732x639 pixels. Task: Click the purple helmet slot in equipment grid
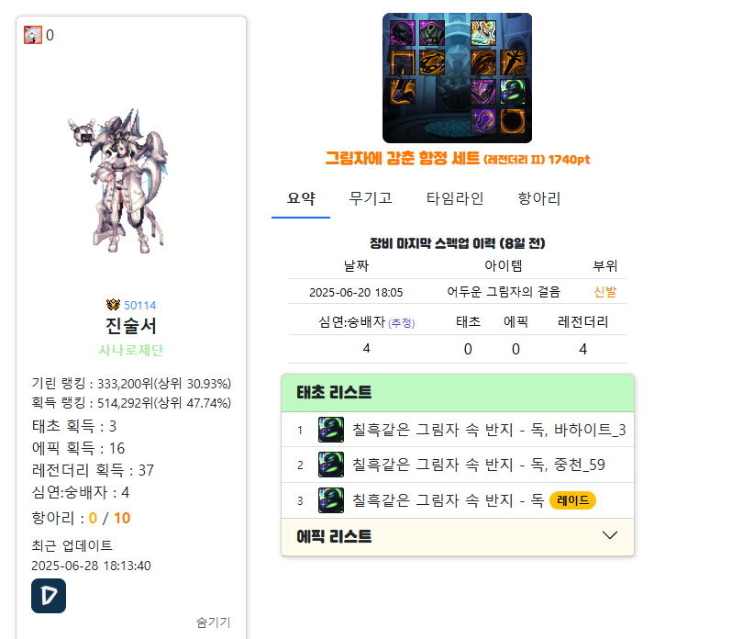coord(402,33)
